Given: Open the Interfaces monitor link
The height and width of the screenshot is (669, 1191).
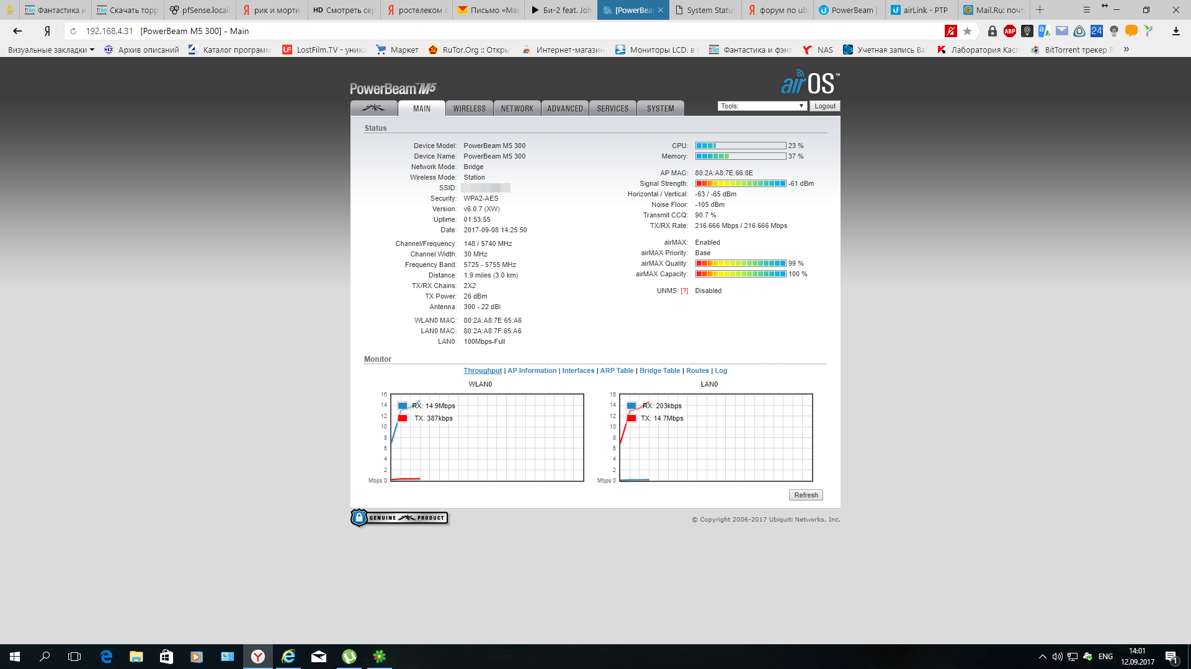Looking at the screenshot, I should (578, 370).
